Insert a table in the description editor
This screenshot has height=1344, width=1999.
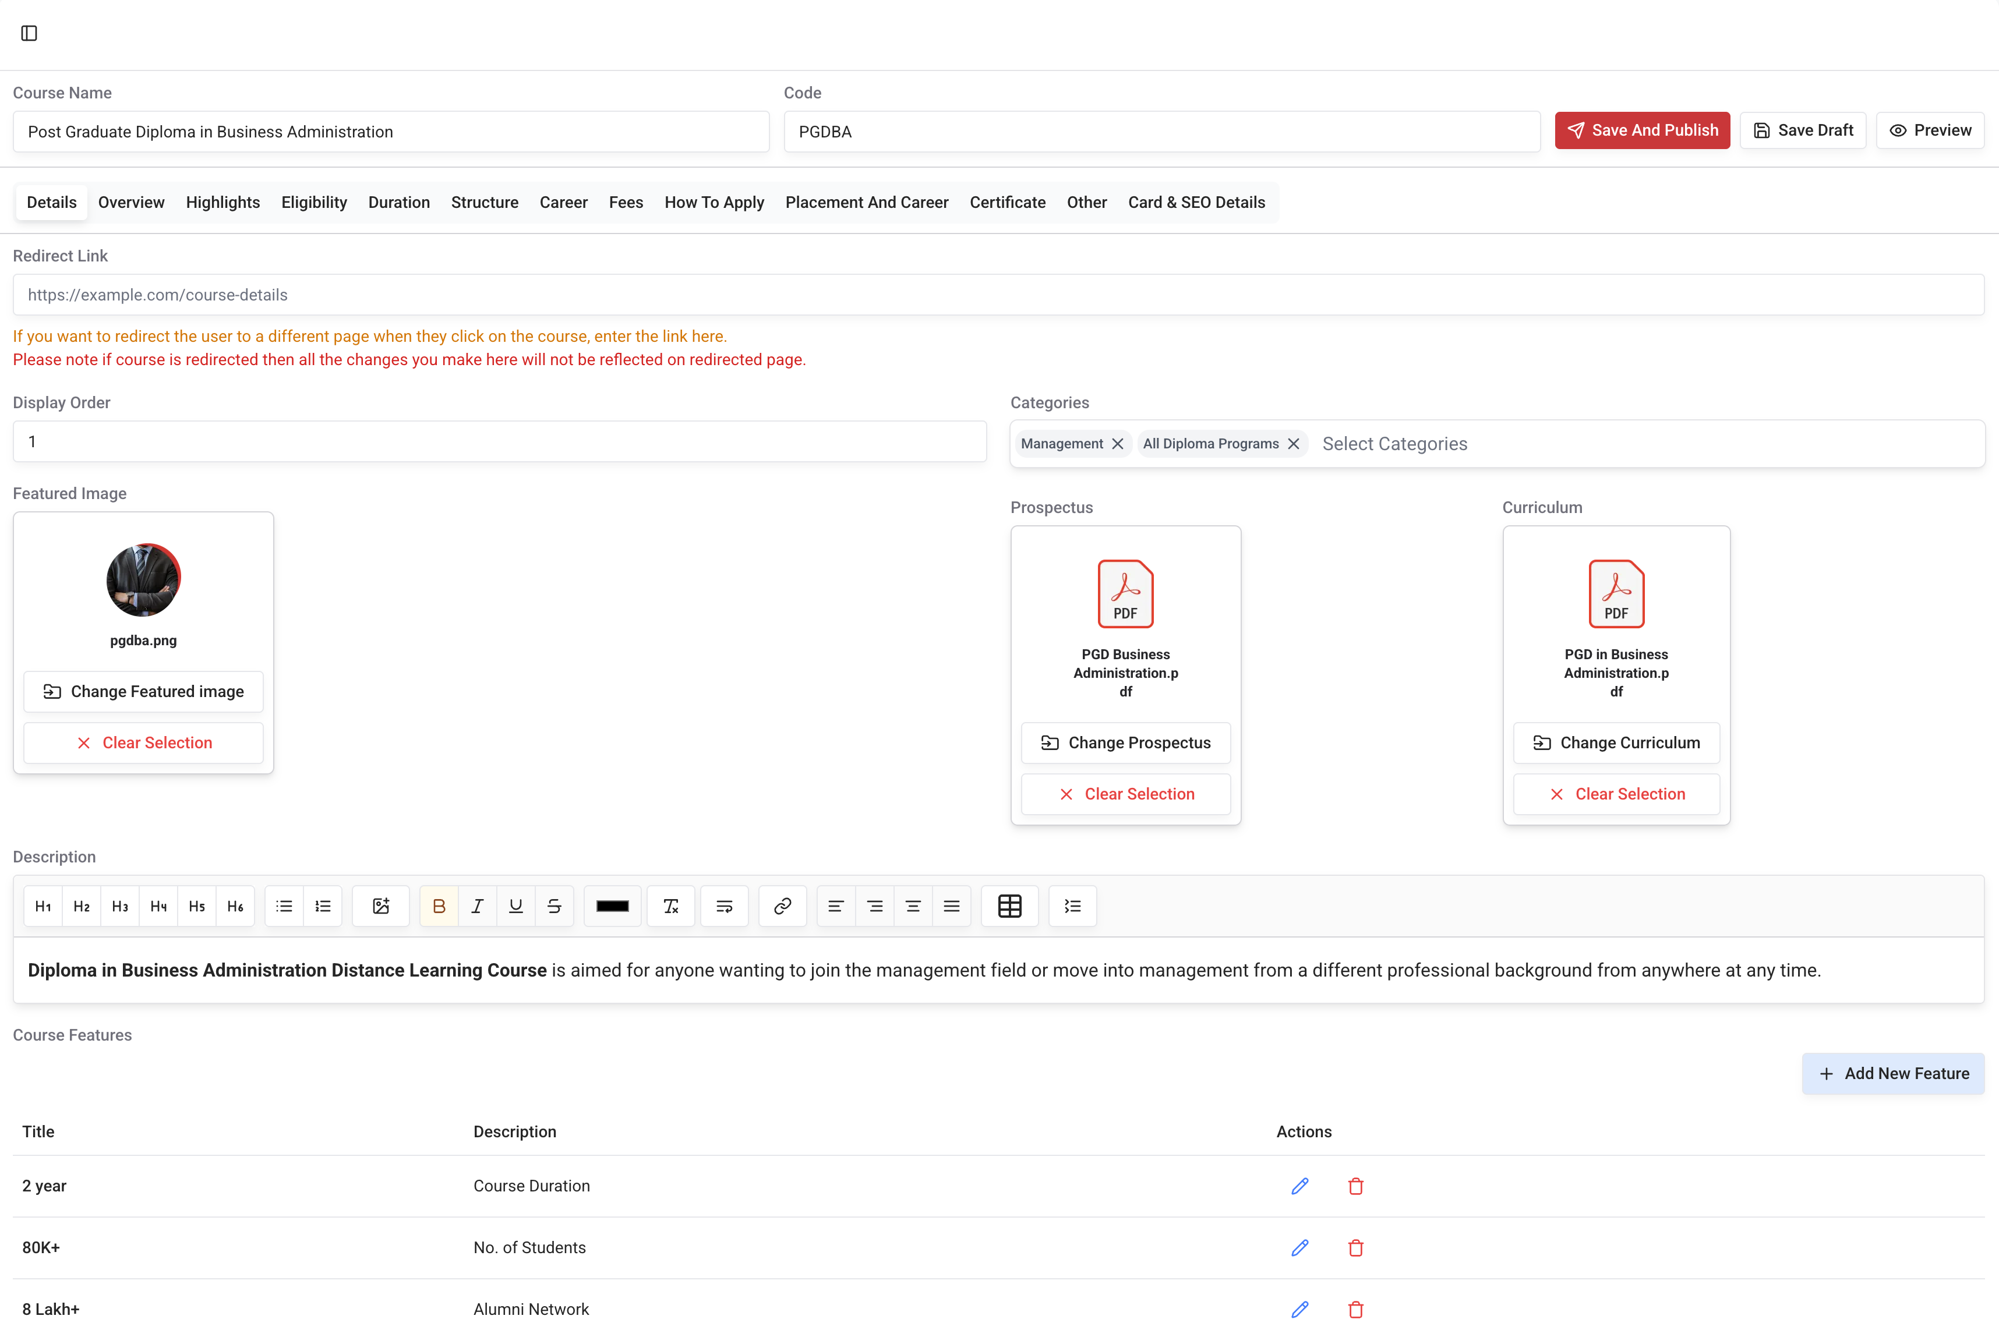(1009, 906)
